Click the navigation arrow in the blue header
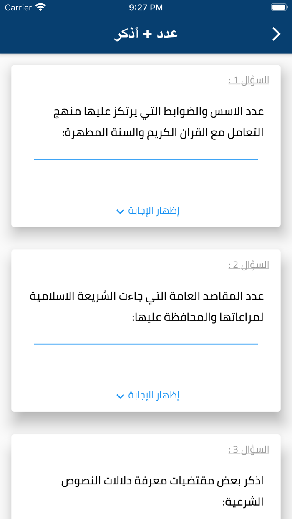This screenshot has width=292, height=519. pos(276,34)
